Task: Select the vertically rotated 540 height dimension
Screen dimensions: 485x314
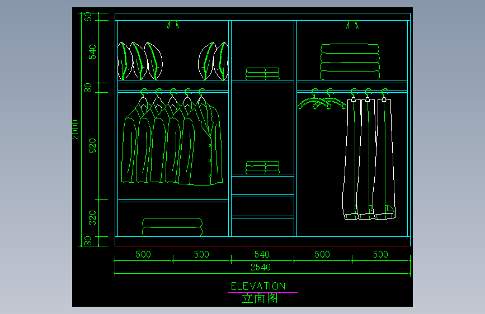Action: coord(92,51)
